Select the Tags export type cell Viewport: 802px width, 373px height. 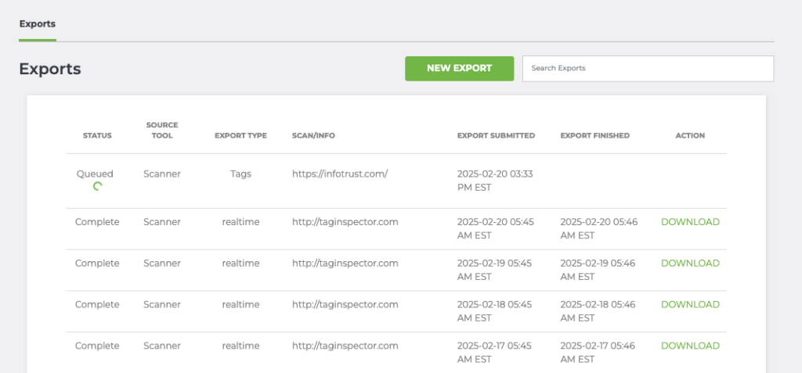(x=240, y=174)
